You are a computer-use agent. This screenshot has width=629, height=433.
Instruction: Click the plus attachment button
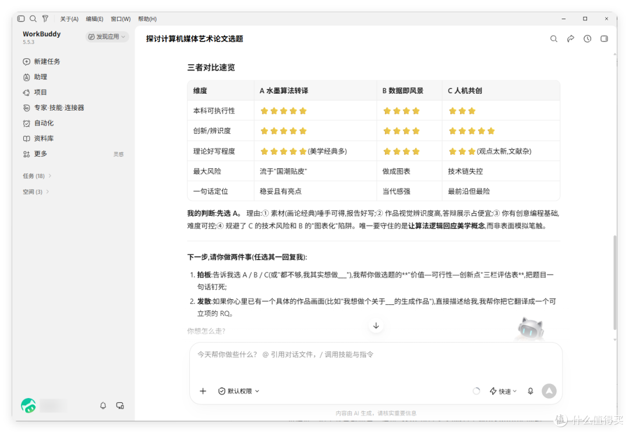click(x=203, y=391)
